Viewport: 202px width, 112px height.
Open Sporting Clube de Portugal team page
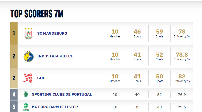(62, 94)
